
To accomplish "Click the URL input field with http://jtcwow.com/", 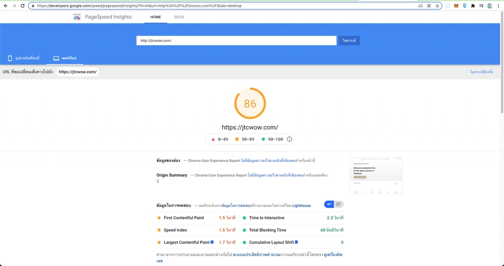I will (236, 40).
